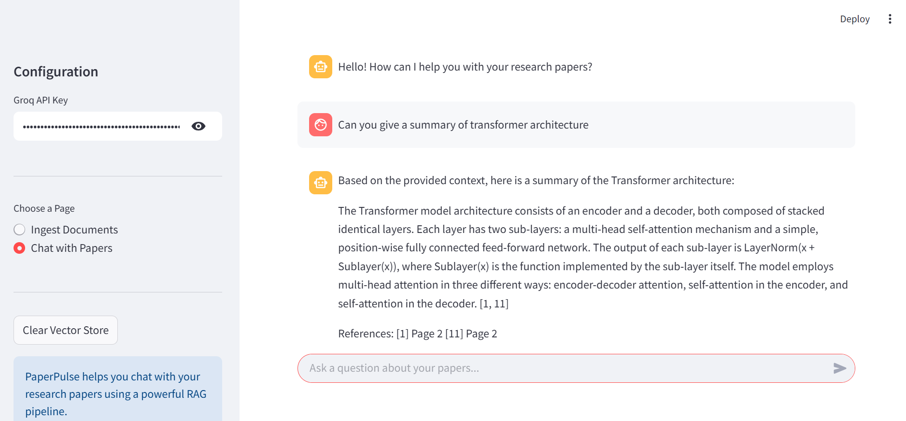
Task: Click the robot avatar beside the Transformer summary
Action: click(321, 183)
